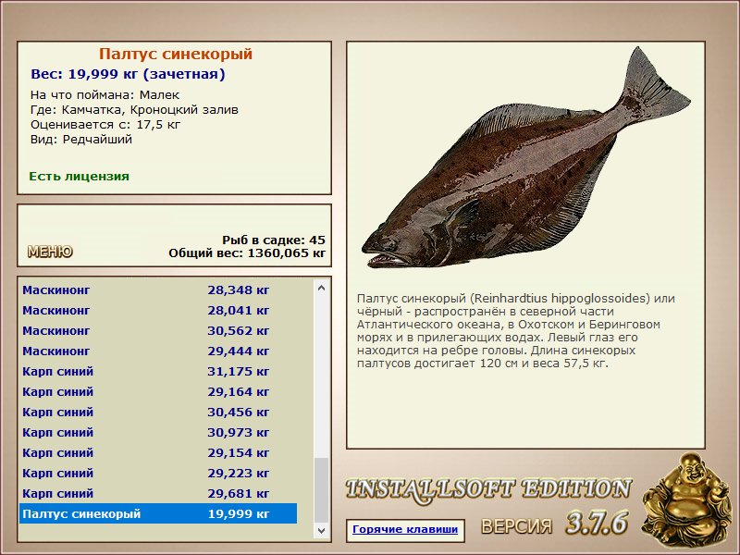Open the Горячие клавиши link

(x=405, y=529)
